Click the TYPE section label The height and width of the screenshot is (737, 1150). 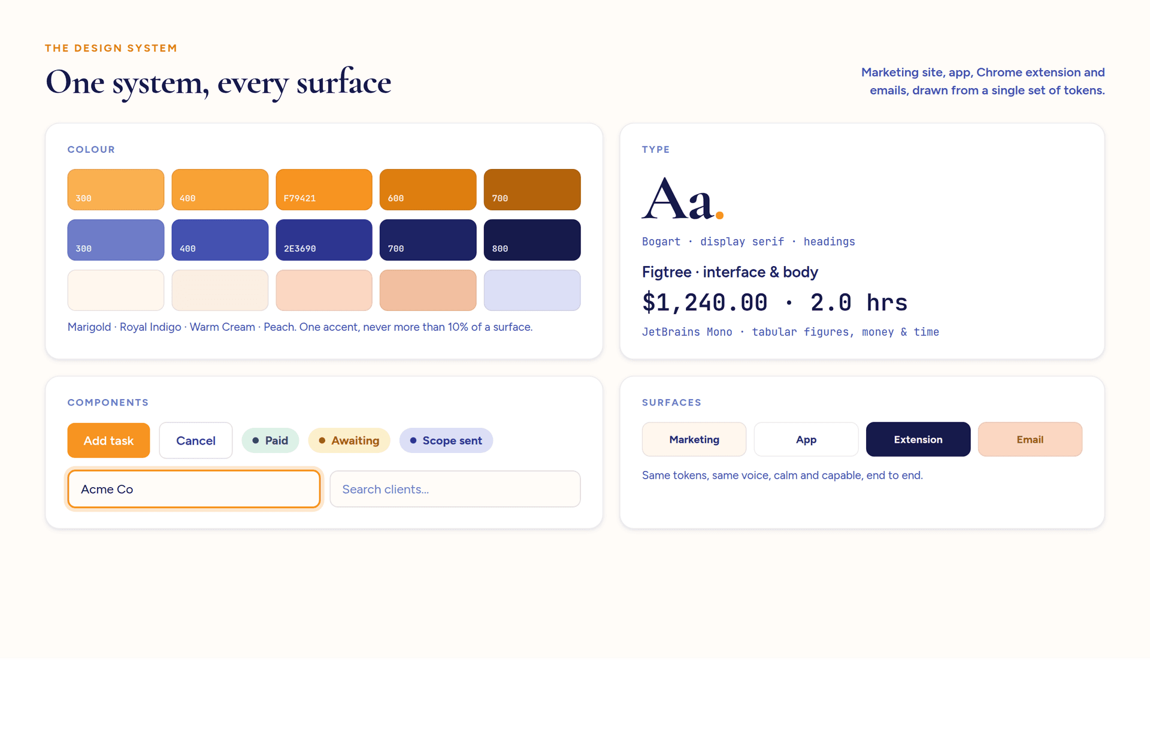pyautogui.click(x=656, y=149)
